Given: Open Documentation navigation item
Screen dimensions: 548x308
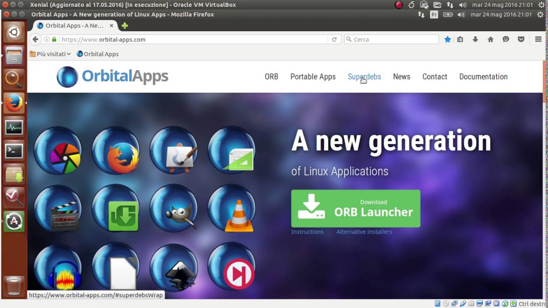Looking at the screenshot, I should click(x=483, y=77).
